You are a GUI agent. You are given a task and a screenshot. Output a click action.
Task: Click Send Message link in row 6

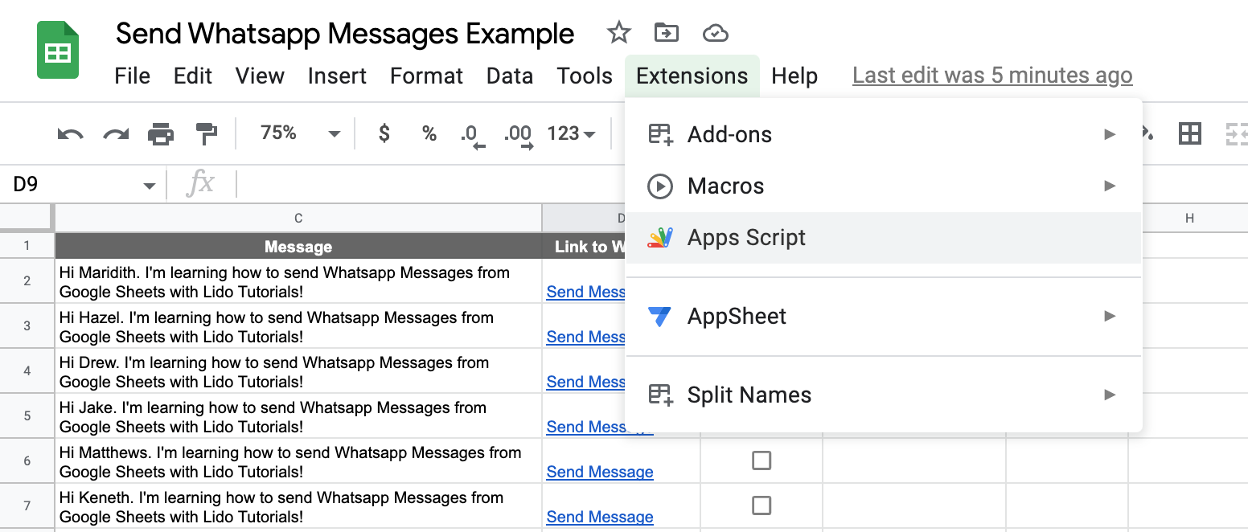[x=600, y=472]
